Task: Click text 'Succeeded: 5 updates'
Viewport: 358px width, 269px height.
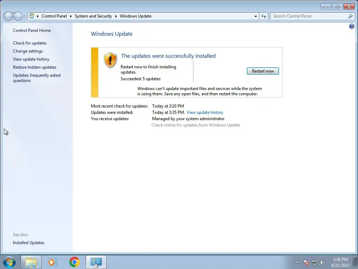Action: point(141,79)
